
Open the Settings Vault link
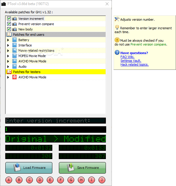click(131, 61)
